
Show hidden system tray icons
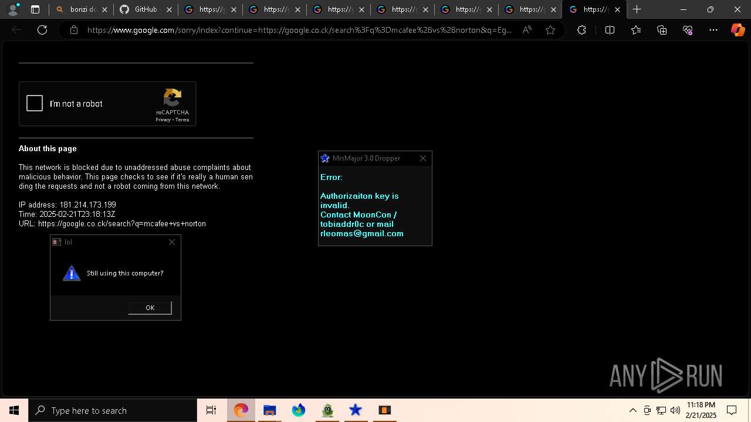click(x=632, y=410)
